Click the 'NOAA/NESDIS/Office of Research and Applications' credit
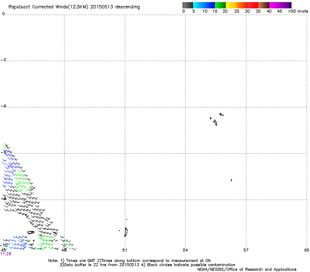 point(247,269)
